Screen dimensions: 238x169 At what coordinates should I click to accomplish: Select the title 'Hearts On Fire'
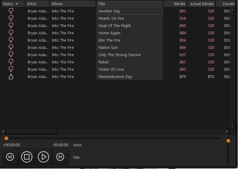tap(111, 18)
